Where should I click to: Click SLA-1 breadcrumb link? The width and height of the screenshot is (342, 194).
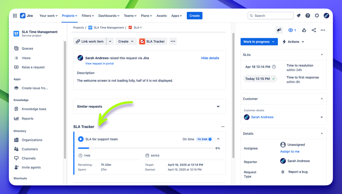(x=138, y=27)
